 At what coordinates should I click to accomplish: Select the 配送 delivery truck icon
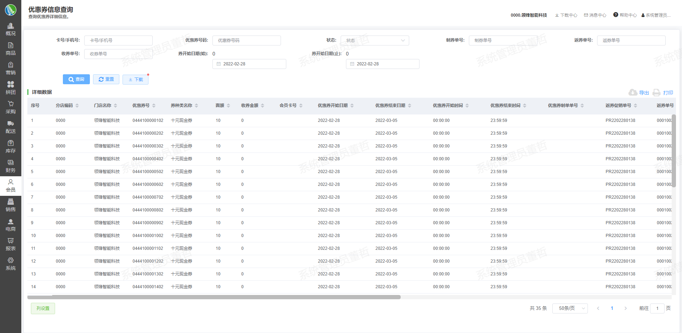11,124
